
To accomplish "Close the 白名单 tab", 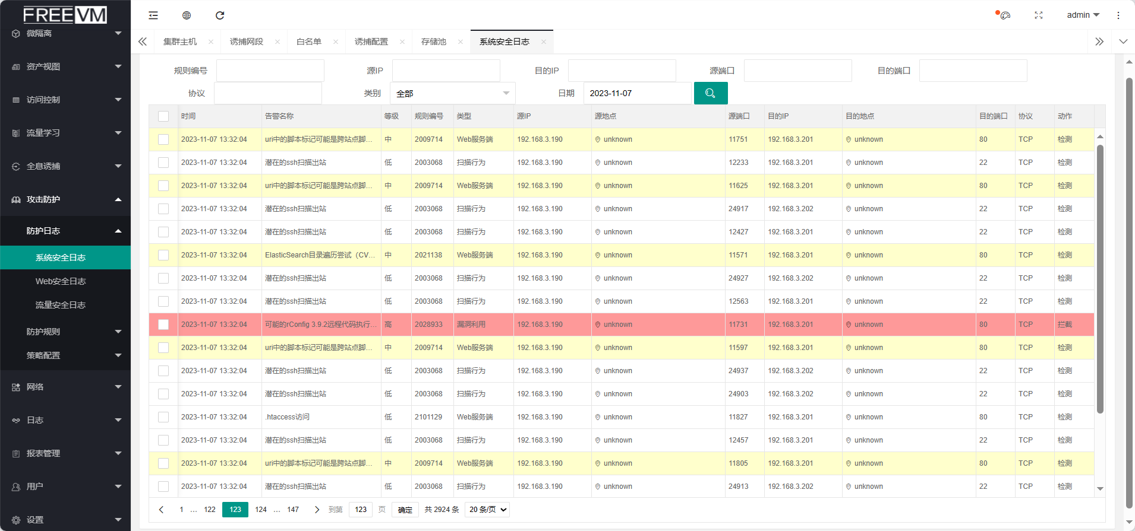I will click(x=336, y=42).
